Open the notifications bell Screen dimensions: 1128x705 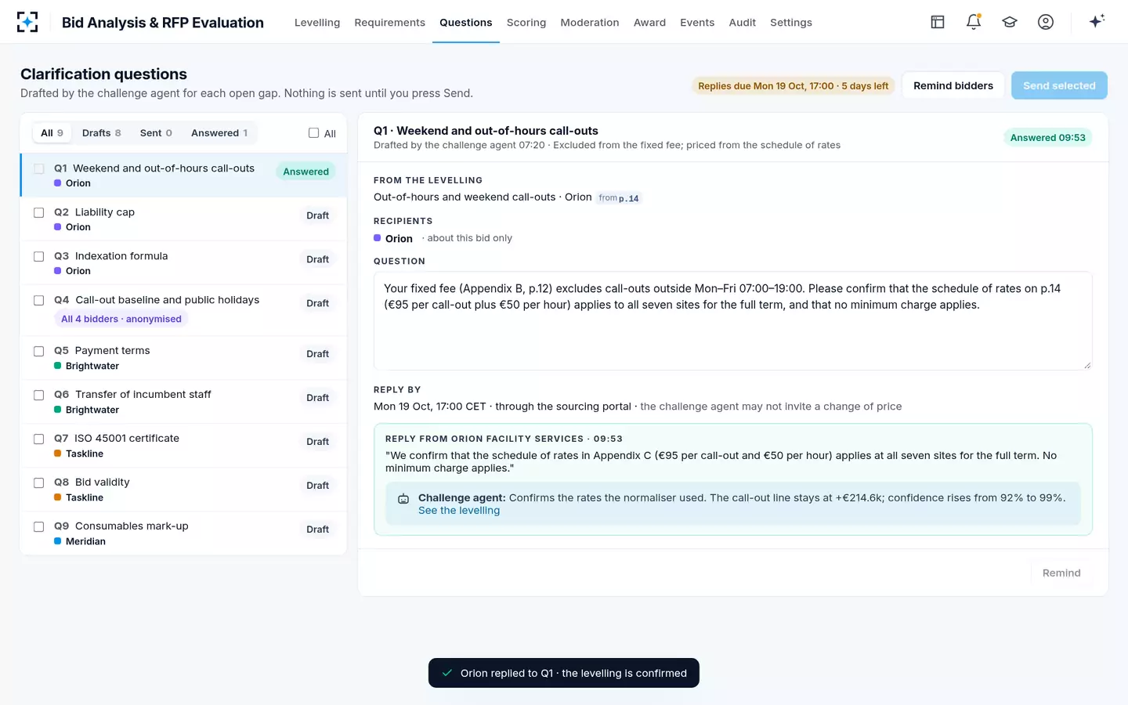click(974, 22)
